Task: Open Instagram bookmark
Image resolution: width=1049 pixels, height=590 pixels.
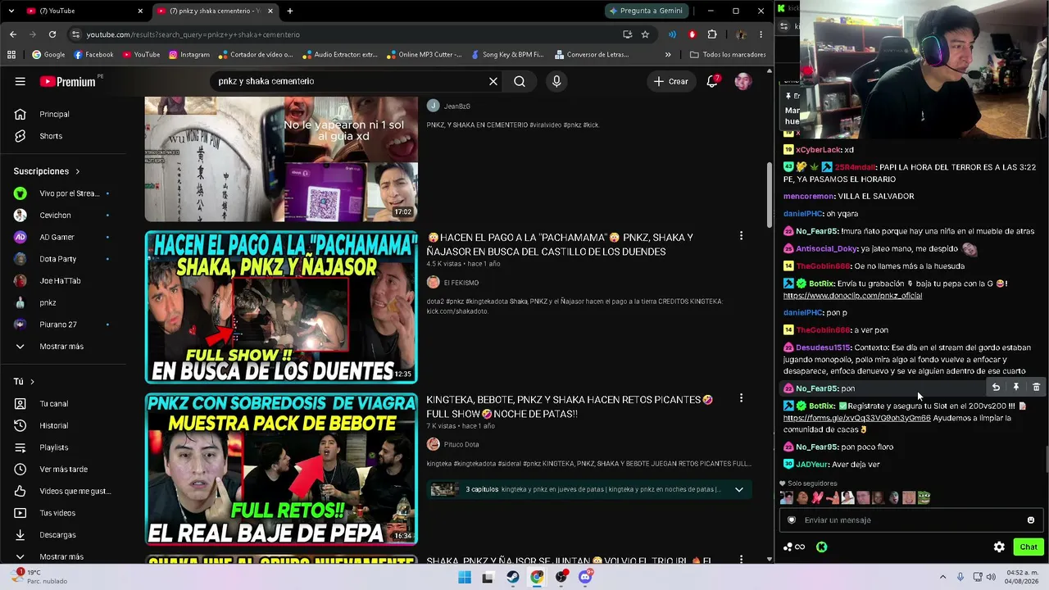Action: (188, 54)
